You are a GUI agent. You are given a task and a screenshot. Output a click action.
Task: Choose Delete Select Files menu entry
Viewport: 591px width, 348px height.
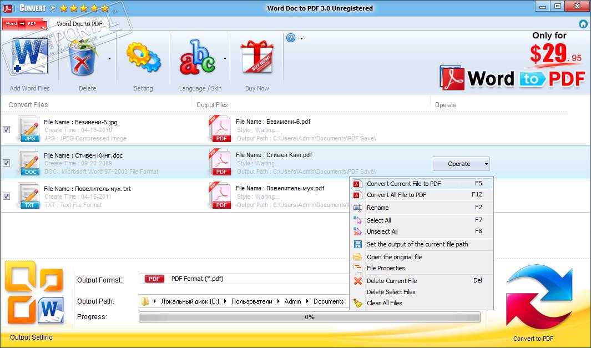[421, 292]
